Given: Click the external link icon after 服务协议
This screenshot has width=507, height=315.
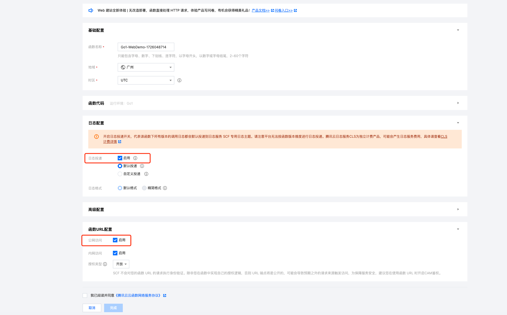Looking at the screenshot, I should [x=165, y=295].
